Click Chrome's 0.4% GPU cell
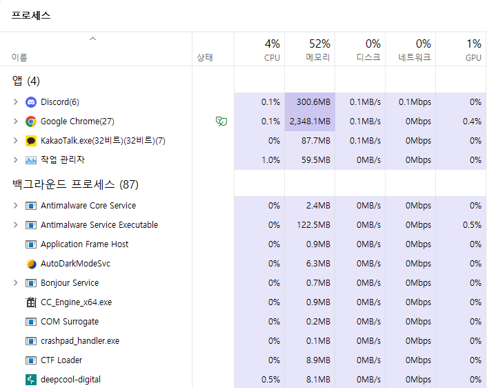The width and height of the screenshot is (487, 388). tap(461, 122)
